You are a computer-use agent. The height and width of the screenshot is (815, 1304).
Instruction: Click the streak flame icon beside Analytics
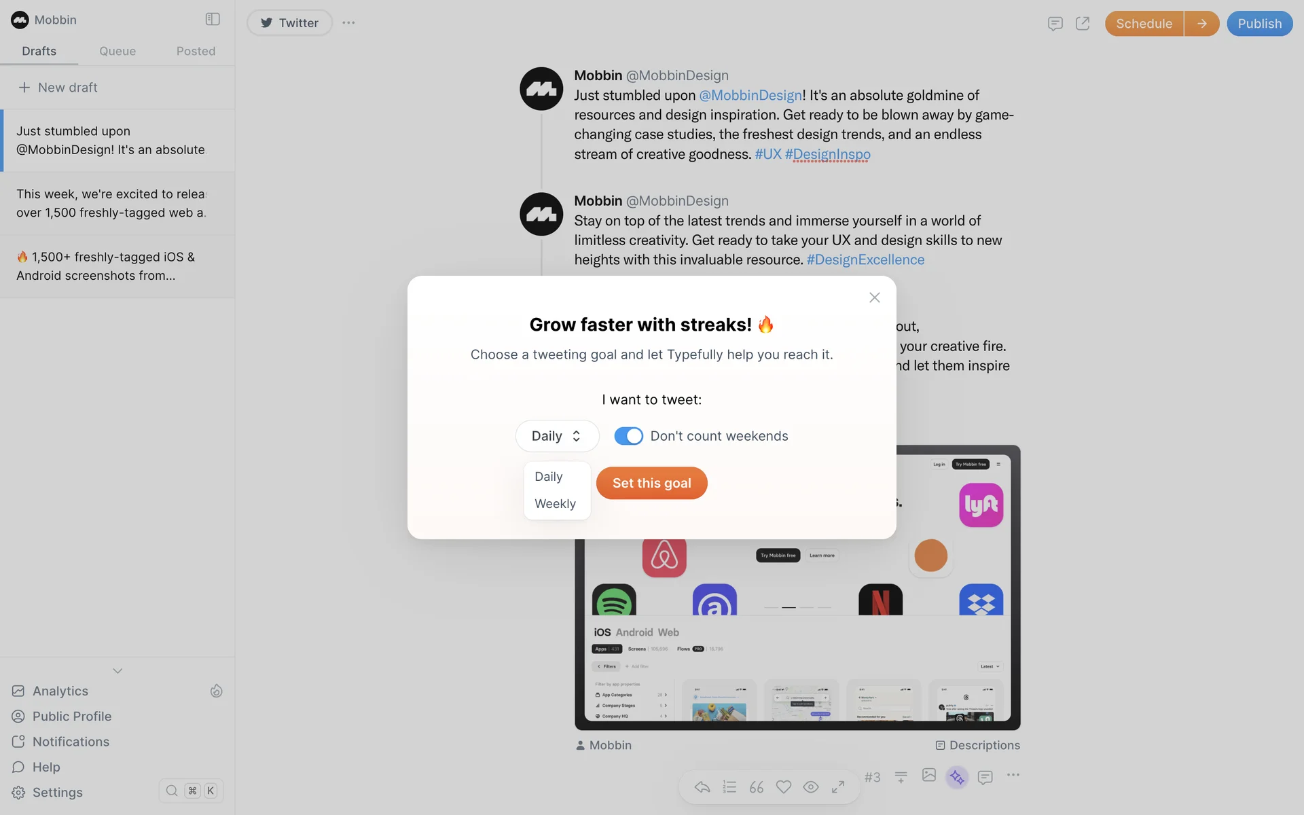(216, 691)
